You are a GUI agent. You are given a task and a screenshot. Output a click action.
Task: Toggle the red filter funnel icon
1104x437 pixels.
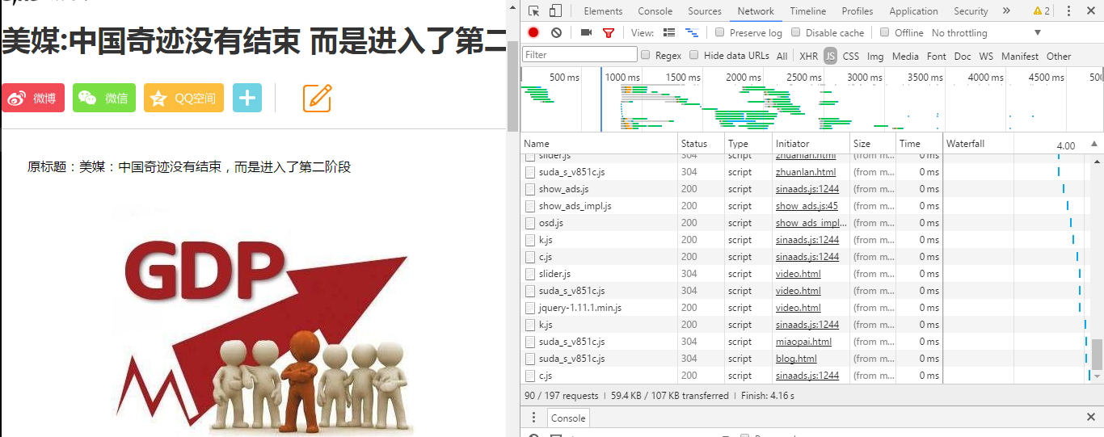coord(609,33)
